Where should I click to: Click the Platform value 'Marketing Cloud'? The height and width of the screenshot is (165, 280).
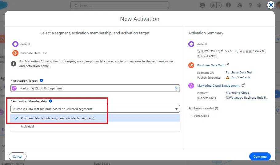(238, 93)
